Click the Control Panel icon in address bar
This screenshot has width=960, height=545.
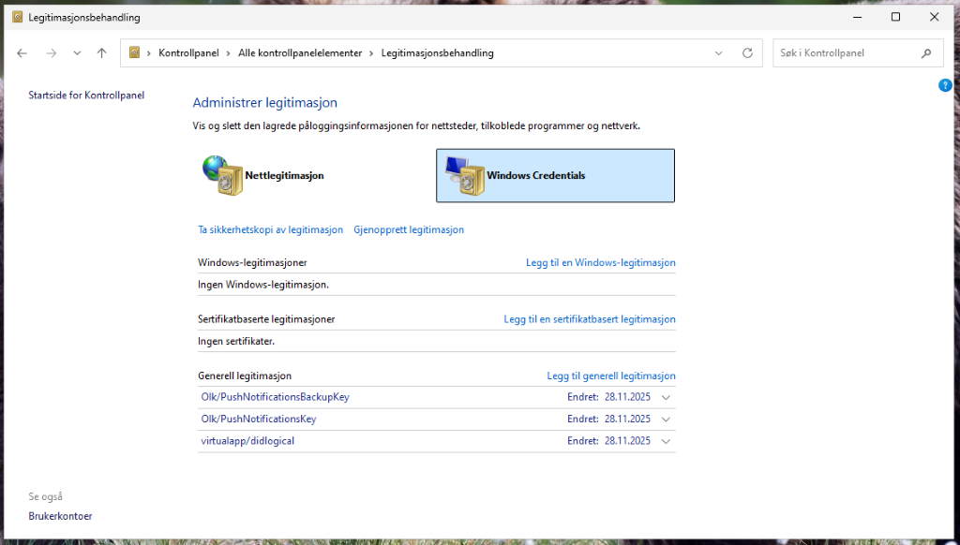click(x=135, y=52)
